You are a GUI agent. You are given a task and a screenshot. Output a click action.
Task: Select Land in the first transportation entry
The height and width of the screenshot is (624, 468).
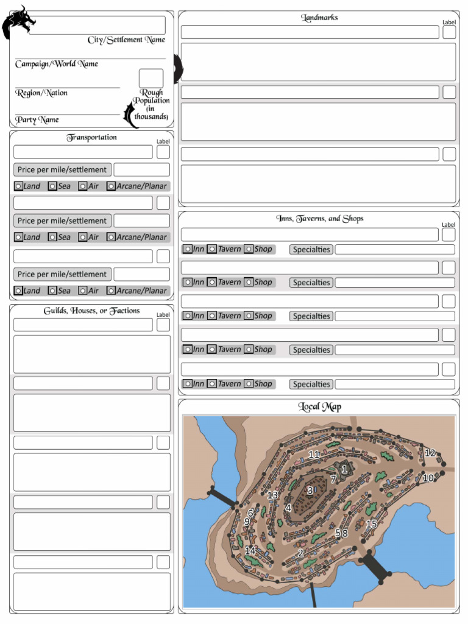click(x=19, y=186)
